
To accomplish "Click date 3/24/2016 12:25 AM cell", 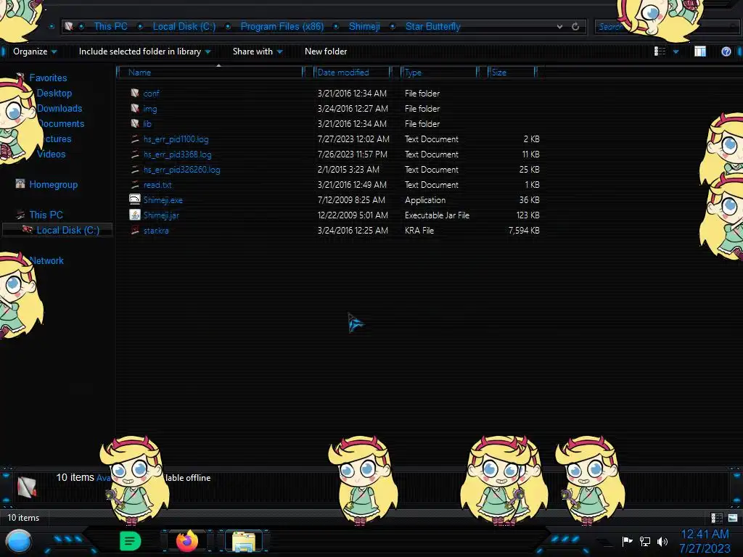I will [353, 230].
